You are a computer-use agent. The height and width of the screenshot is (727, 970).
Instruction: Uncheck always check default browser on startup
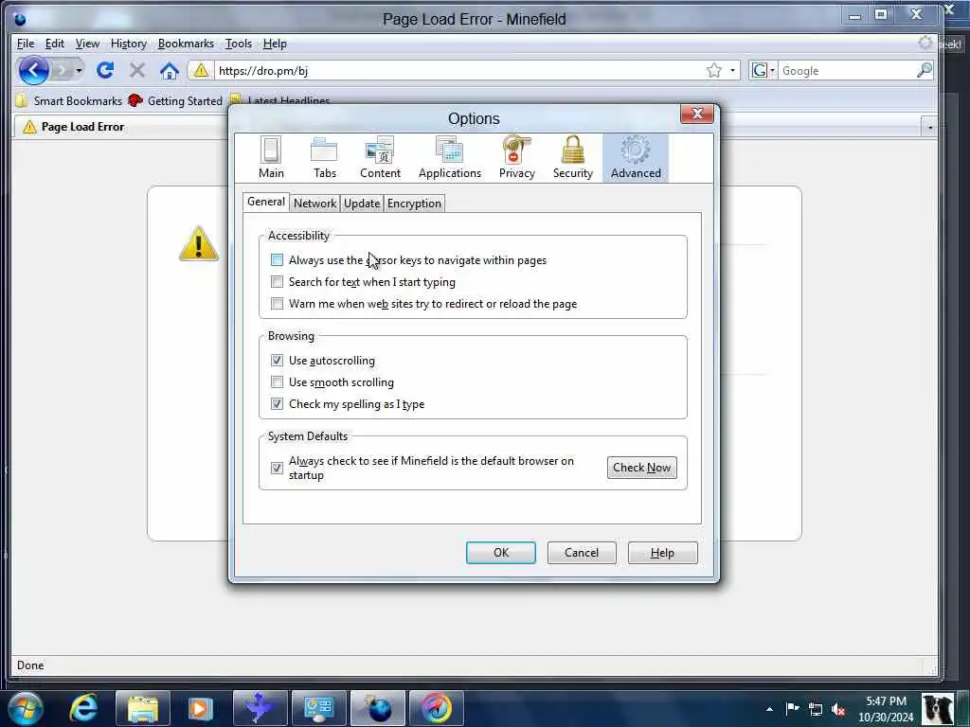coord(278,468)
